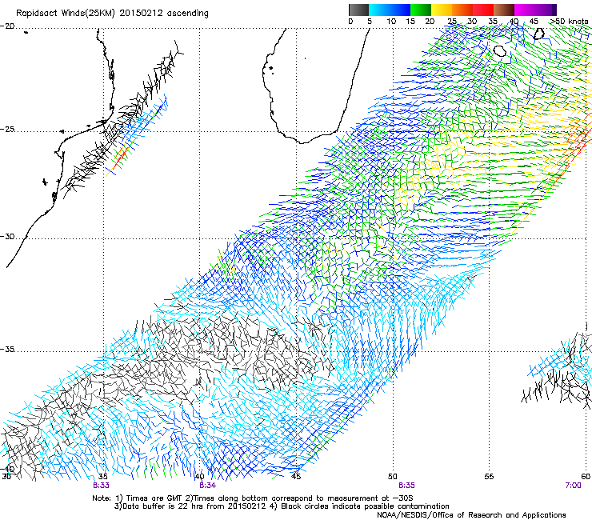Click the '10' legend scale label
The width and height of the screenshot is (592, 520).
(391, 22)
